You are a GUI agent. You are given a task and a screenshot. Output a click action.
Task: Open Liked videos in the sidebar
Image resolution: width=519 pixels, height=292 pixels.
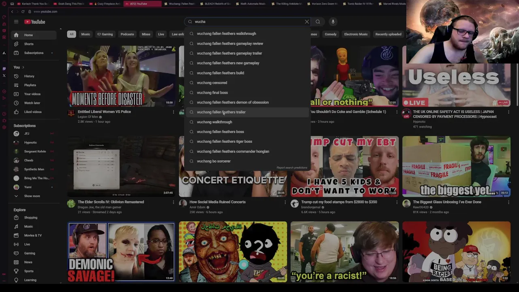coord(34,112)
